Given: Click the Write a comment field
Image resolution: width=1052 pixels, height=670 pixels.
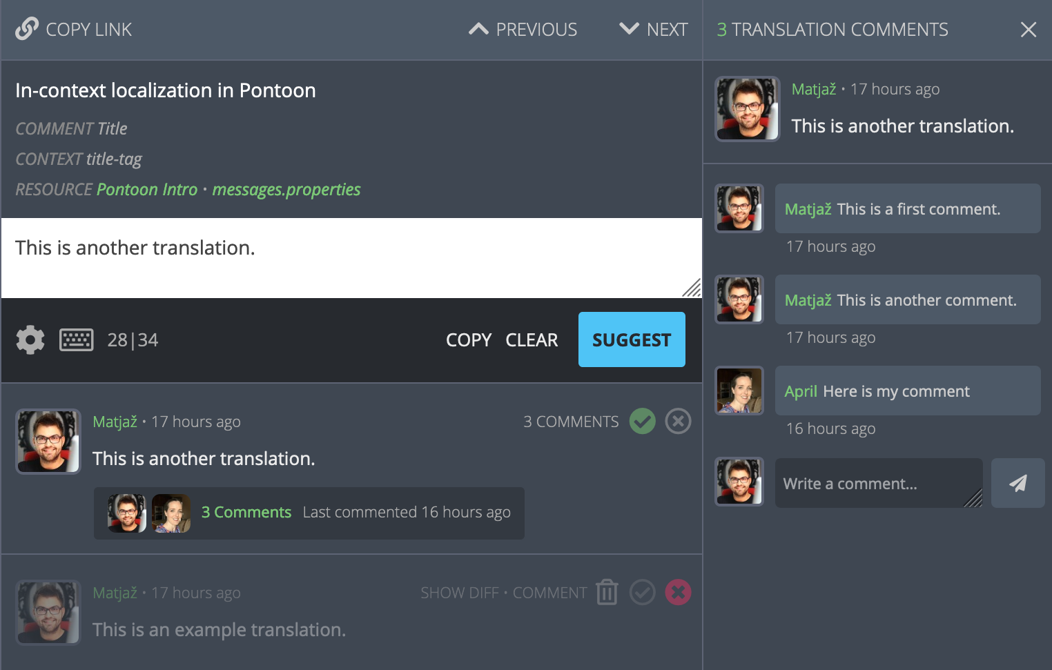Looking at the screenshot, I should [879, 483].
